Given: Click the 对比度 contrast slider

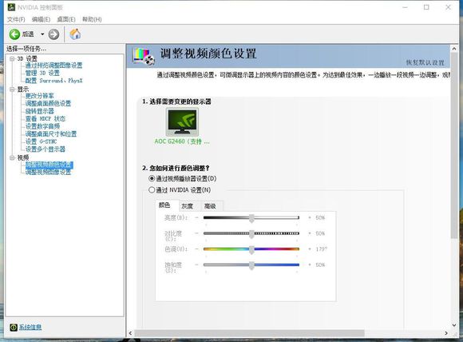Looking at the screenshot, I should point(251,233).
